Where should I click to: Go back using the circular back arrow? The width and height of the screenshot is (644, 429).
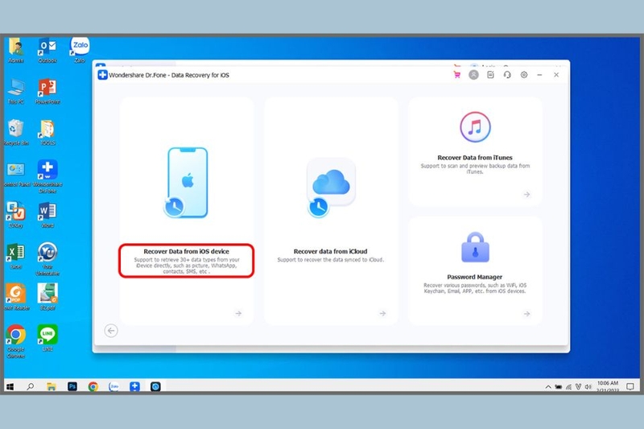tap(111, 331)
